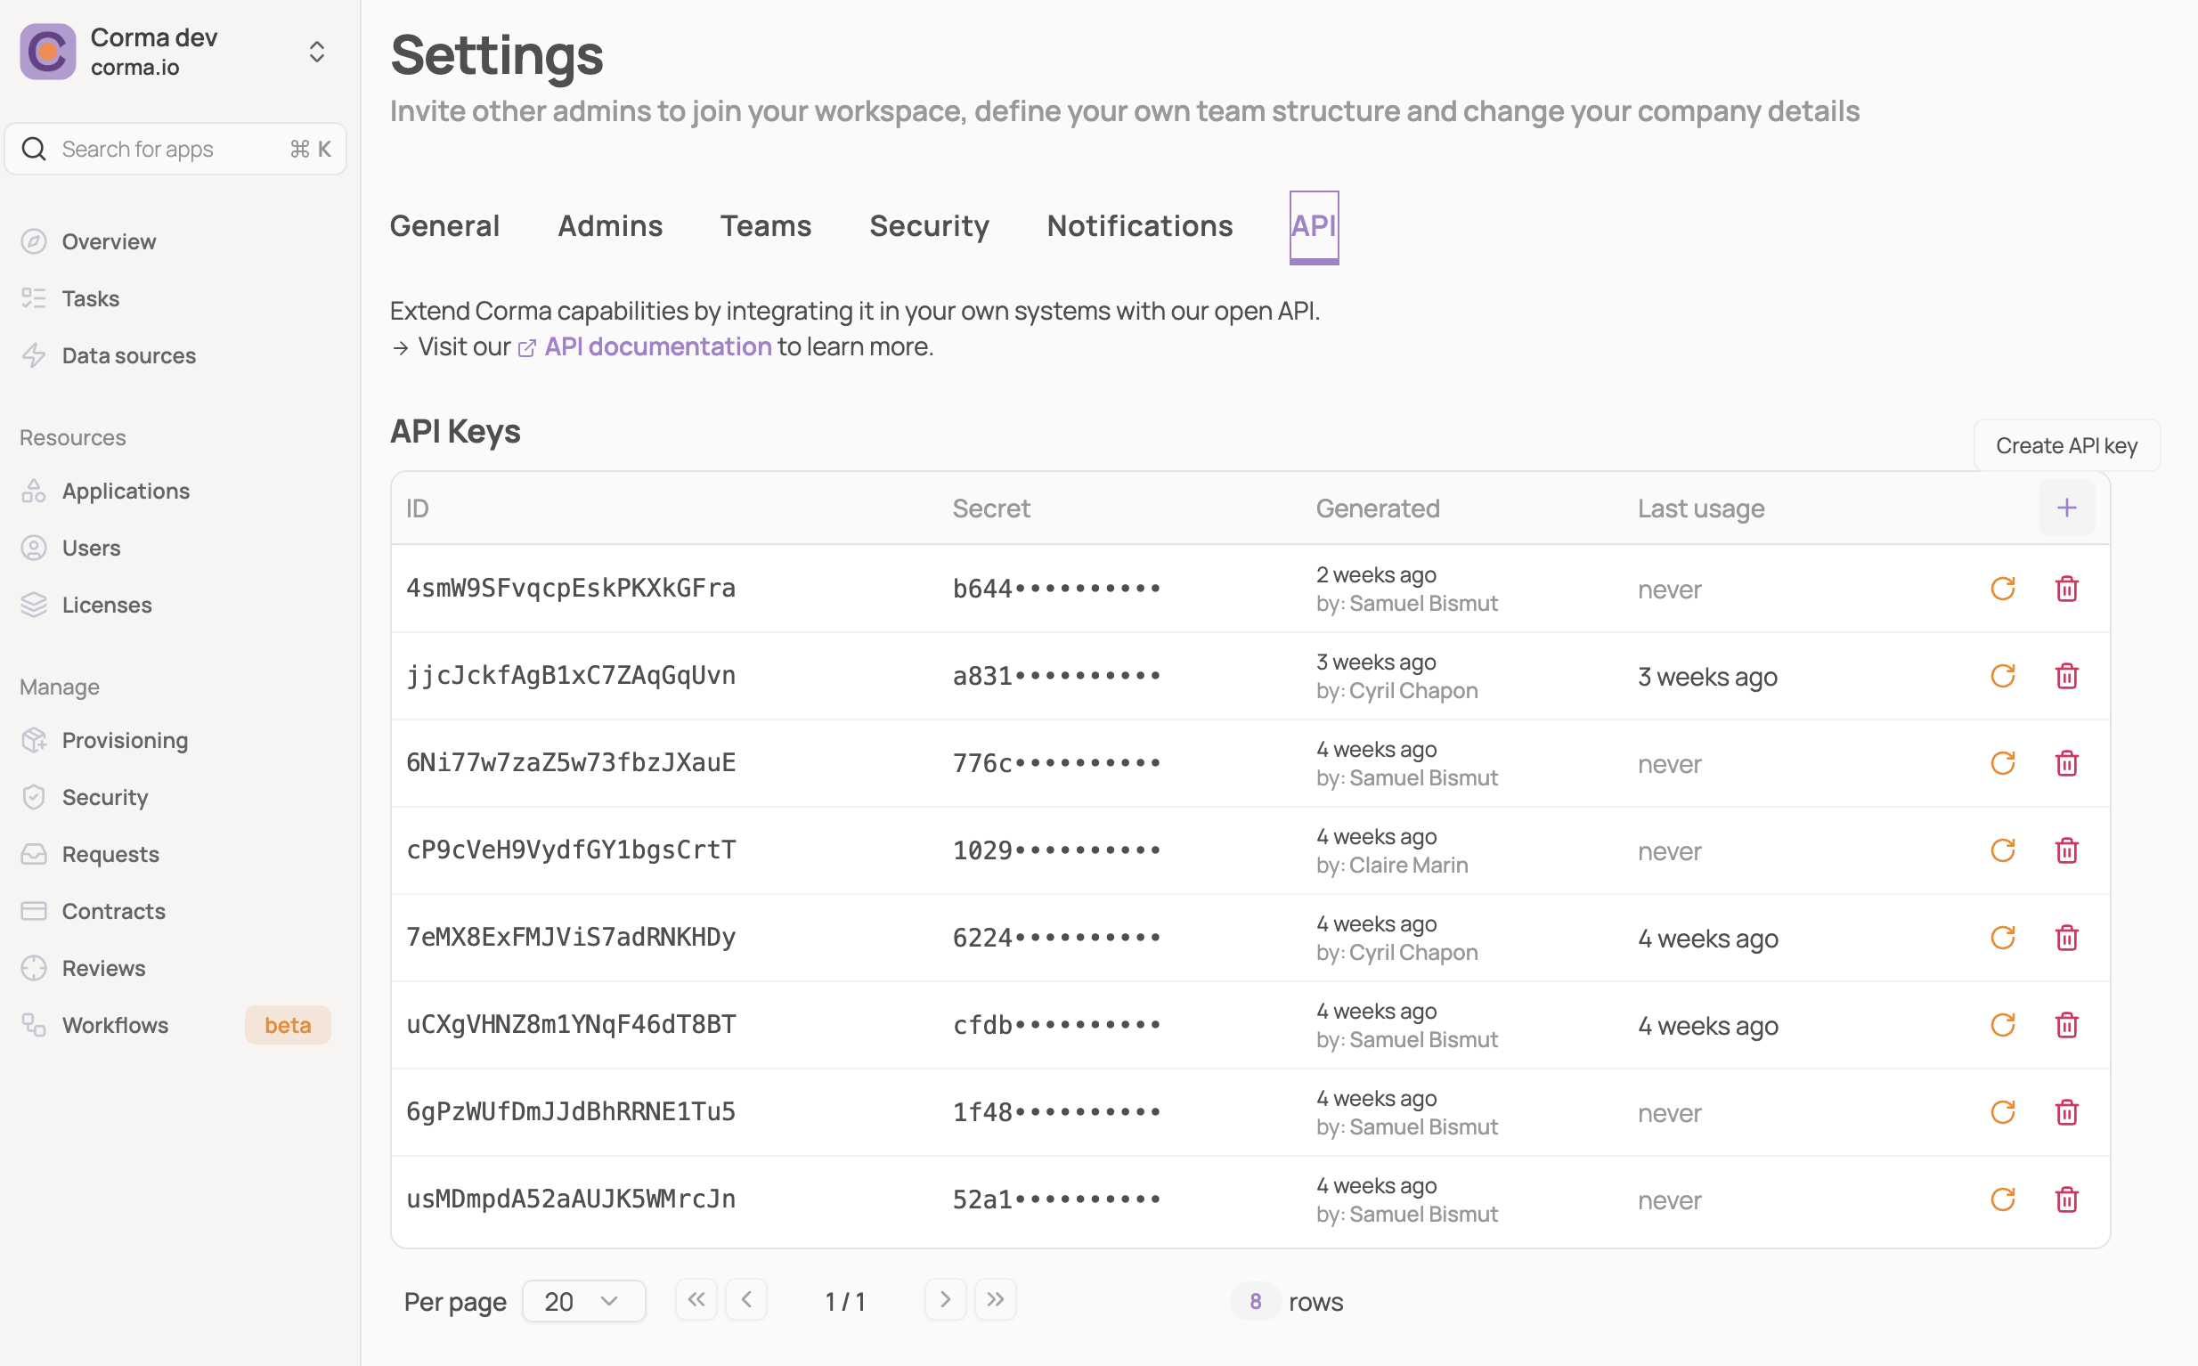Switch to the Teams tab
This screenshot has width=2198, height=1366.
pos(765,226)
